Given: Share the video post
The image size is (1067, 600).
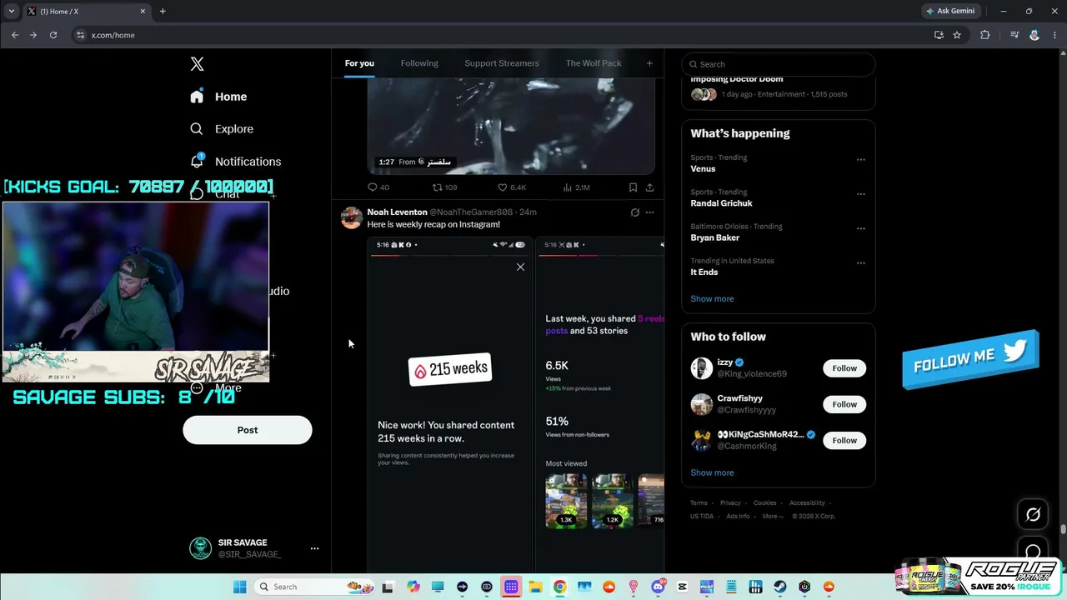Looking at the screenshot, I should 649,187.
